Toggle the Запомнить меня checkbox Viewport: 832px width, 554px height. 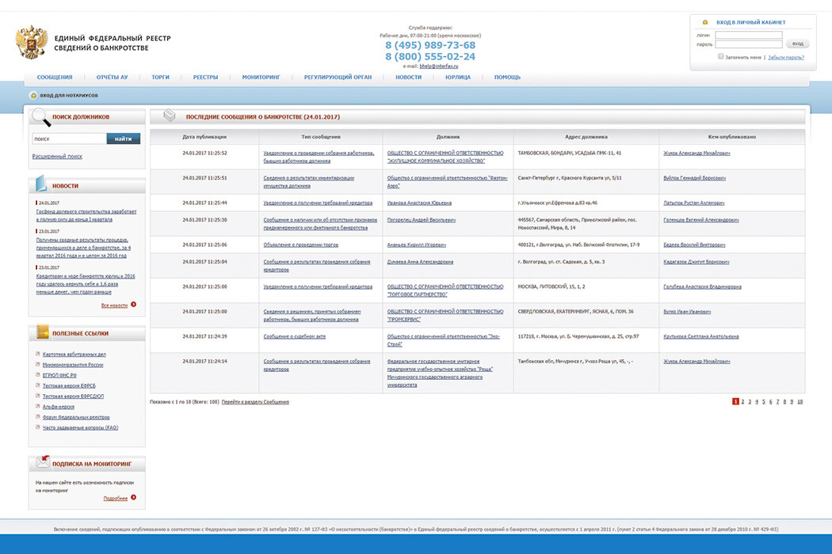point(720,56)
